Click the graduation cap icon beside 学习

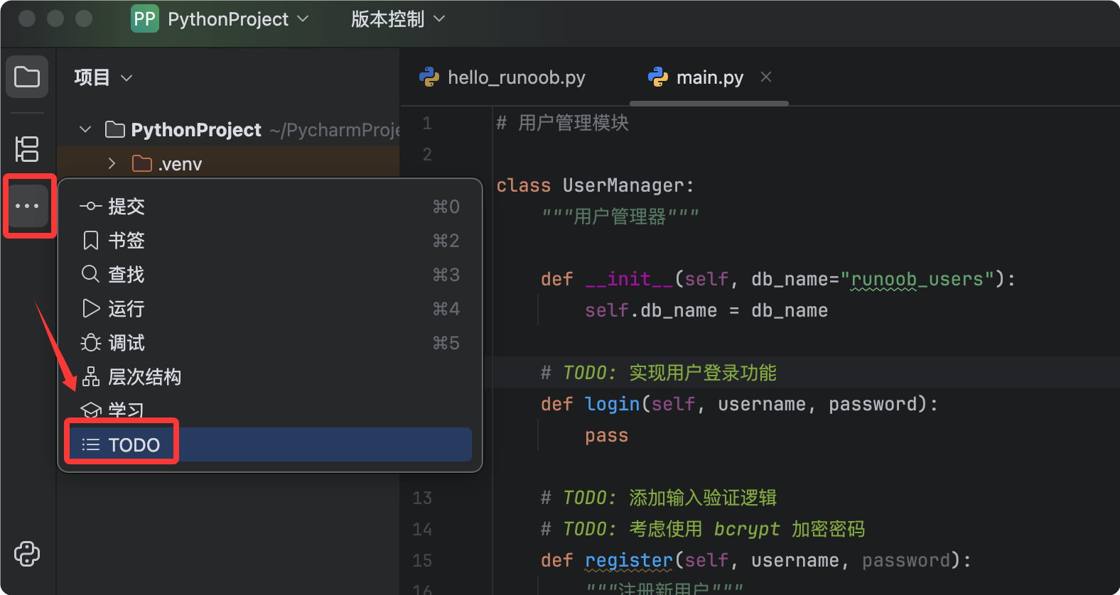click(x=90, y=410)
